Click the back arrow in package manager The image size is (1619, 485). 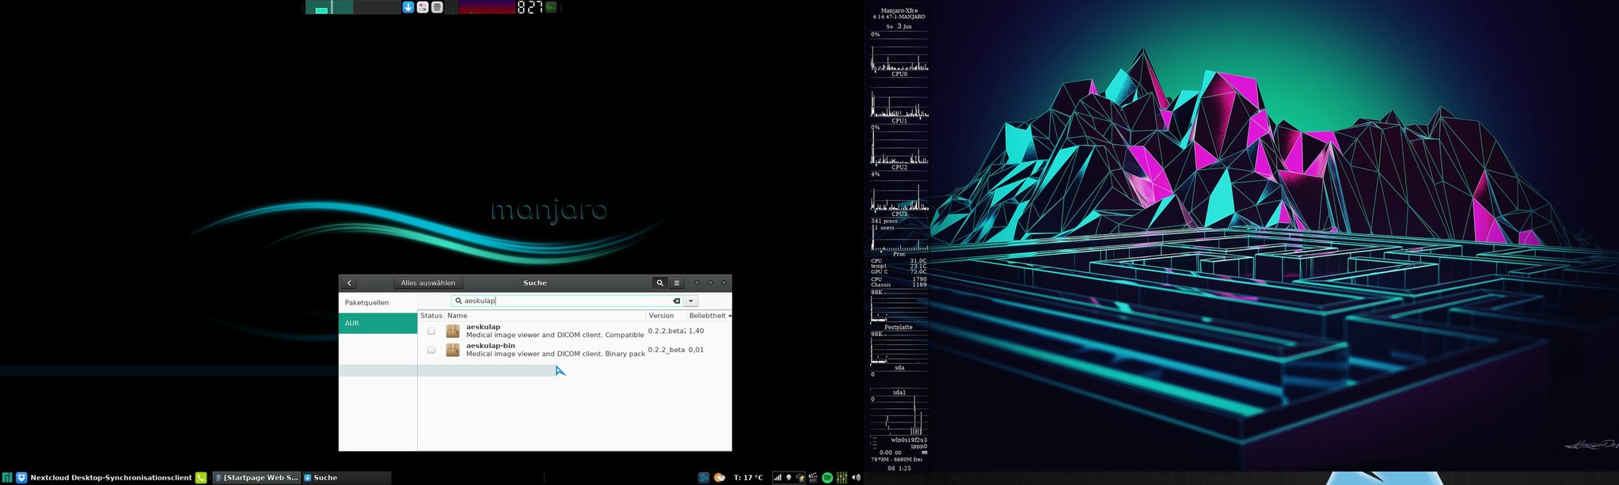coord(349,283)
